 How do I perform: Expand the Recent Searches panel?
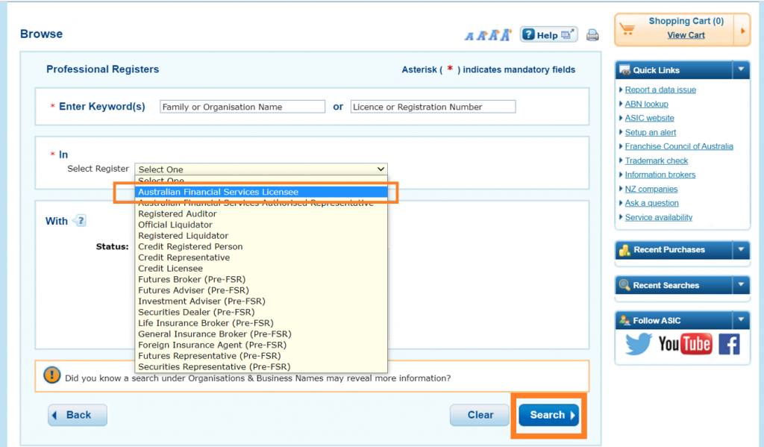click(740, 284)
